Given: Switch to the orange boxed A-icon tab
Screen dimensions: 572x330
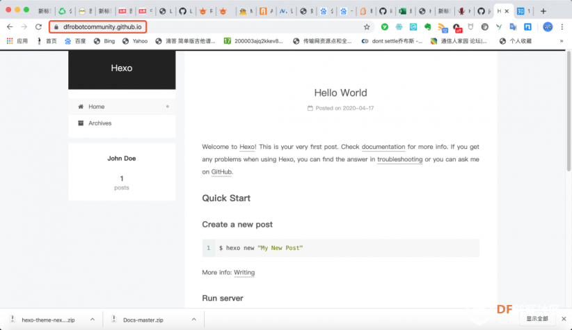Looking at the screenshot, I should coord(266,11).
